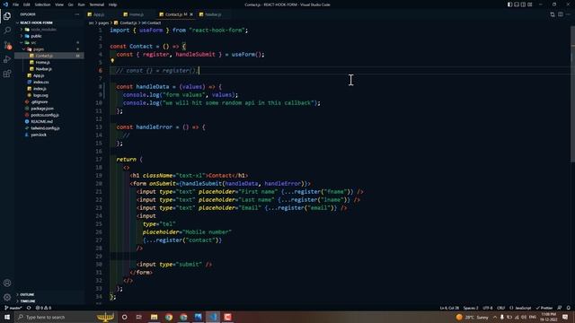The width and height of the screenshot is (575, 323).
Task: Click JavaScript language mode in status bar
Action: point(521,308)
